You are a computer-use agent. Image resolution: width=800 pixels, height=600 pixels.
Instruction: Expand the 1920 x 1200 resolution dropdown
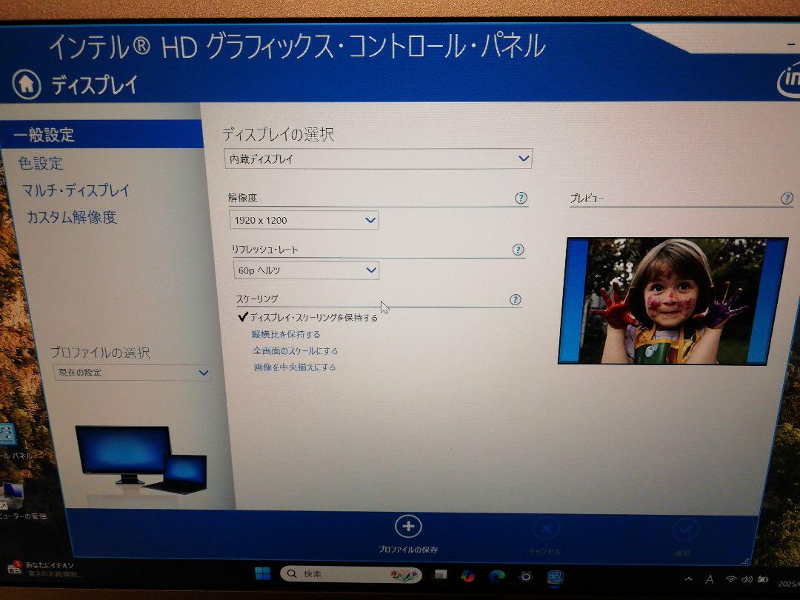point(304,220)
